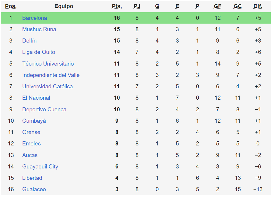Click the Dif. column header abbreviation
274x197 pixels.
coord(258,6)
